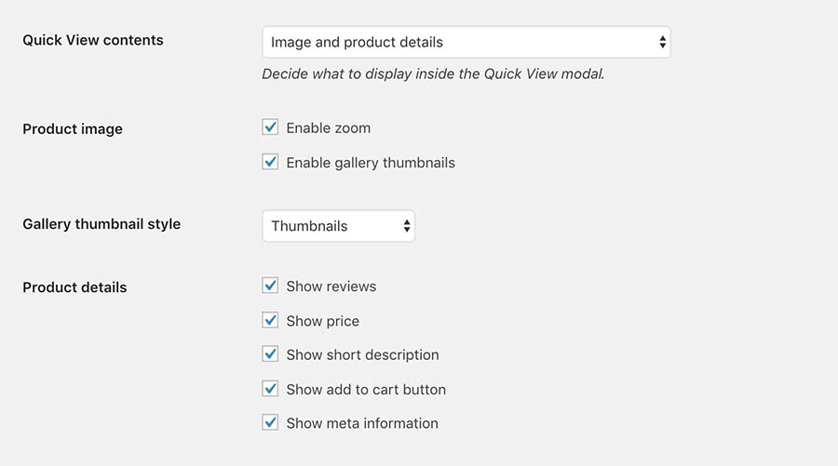Click the Show short description label text
Screen dimensions: 838x466
[x=362, y=355]
